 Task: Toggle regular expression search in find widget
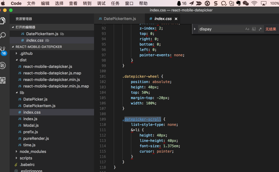tap(260, 29)
